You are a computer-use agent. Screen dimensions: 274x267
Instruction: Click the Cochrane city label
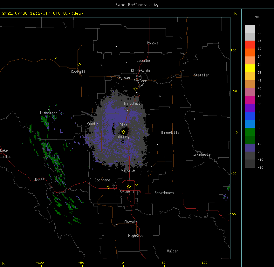(102, 180)
